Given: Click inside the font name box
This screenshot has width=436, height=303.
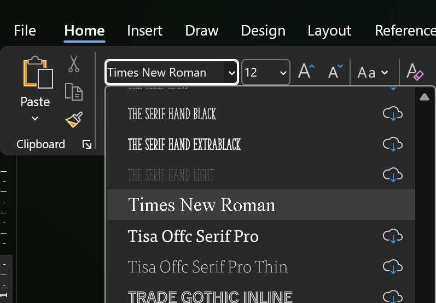Looking at the screenshot, I should click(165, 73).
